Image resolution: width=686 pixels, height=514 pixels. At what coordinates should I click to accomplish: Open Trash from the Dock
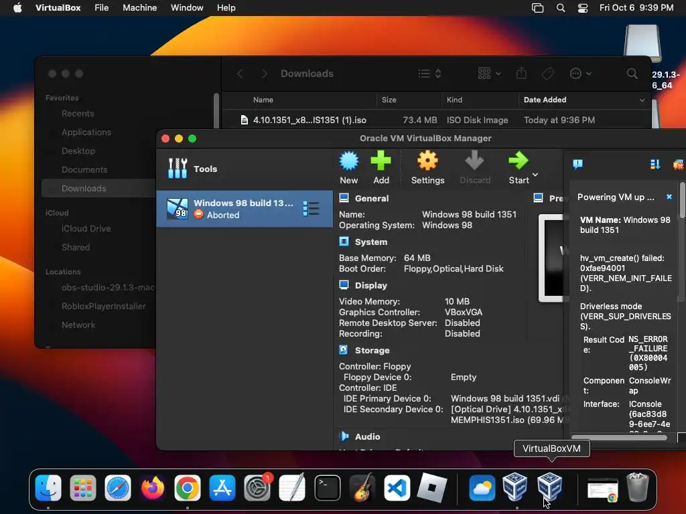click(638, 487)
